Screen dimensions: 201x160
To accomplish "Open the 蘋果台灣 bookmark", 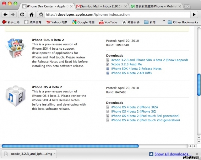I will pos(33,22).
